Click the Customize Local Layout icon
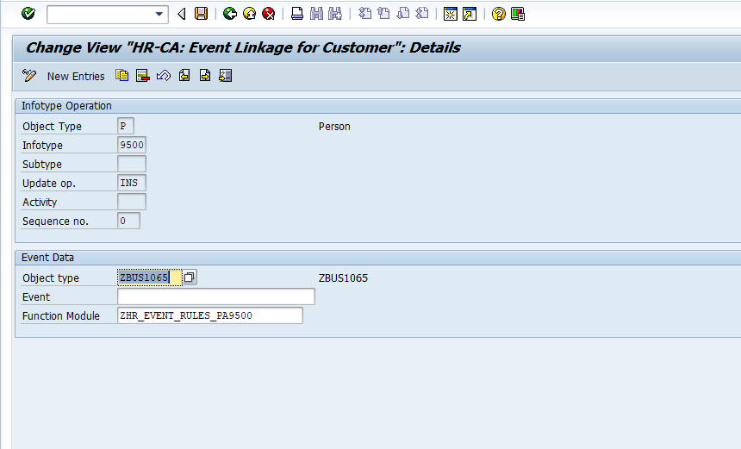The width and height of the screenshot is (741, 449). pos(518,14)
